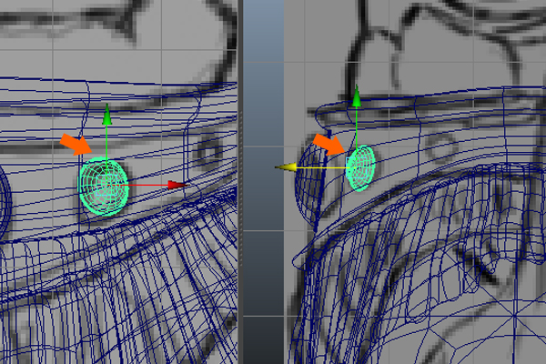Click red X-axis arrow in left viewport

(x=178, y=185)
